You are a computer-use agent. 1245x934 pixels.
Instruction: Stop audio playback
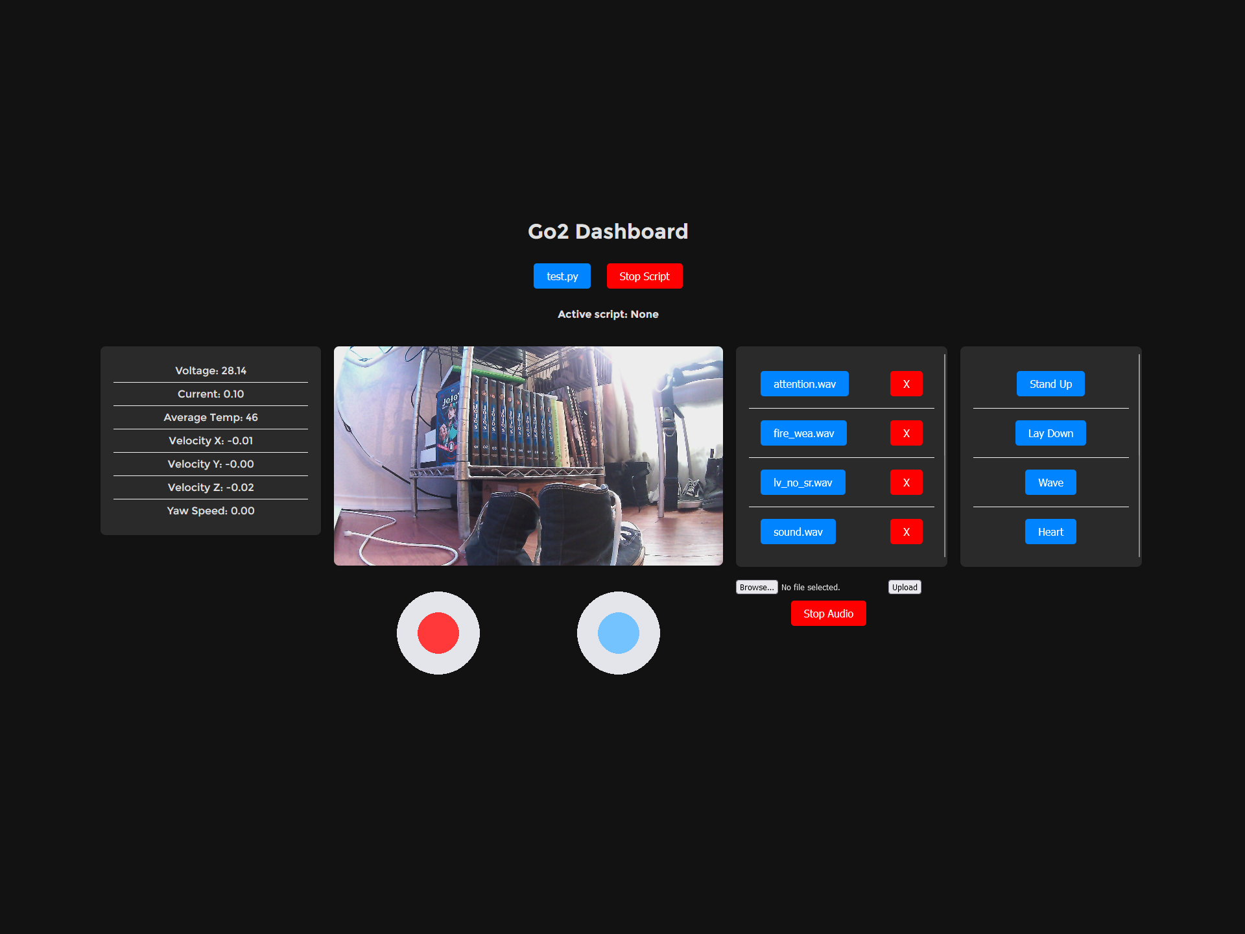click(x=828, y=614)
